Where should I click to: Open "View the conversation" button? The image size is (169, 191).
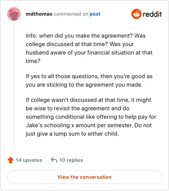coord(84,177)
